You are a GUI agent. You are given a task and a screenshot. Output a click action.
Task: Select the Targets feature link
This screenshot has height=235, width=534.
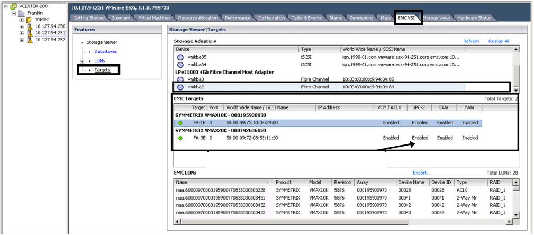pyautogui.click(x=103, y=70)
